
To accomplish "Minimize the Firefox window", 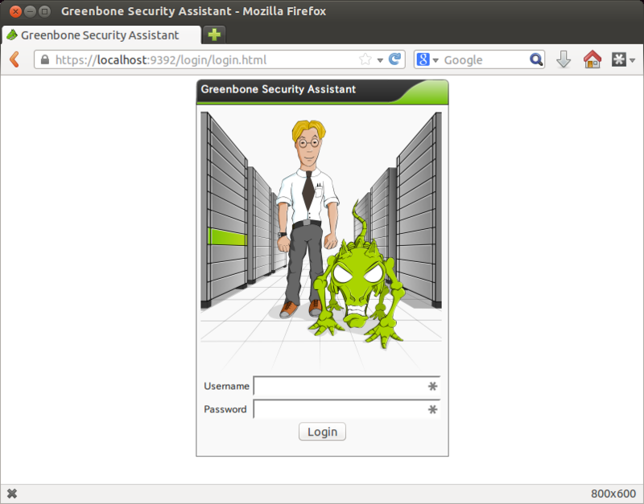I will click(30, 11).
